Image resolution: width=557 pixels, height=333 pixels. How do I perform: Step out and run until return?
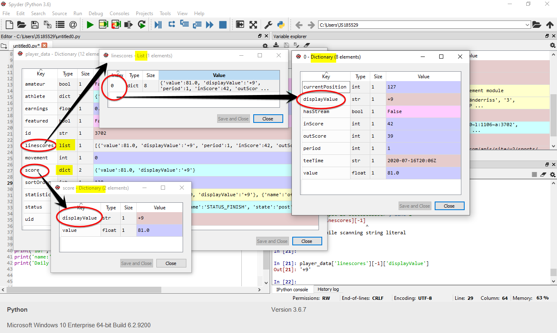tap(197, 25)
